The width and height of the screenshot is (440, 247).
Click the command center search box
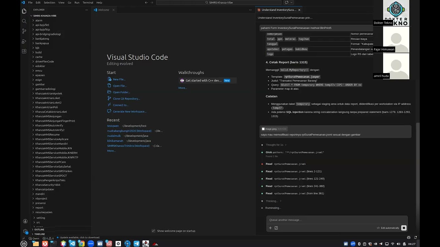(x=218, y=2)
